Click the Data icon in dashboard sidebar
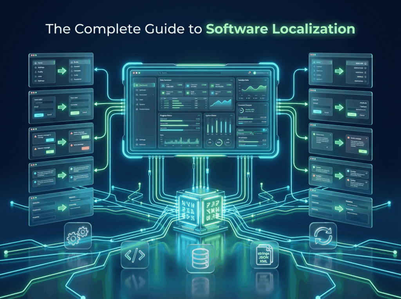This screenshot has height=299, width=401. (x=137, y=100)
